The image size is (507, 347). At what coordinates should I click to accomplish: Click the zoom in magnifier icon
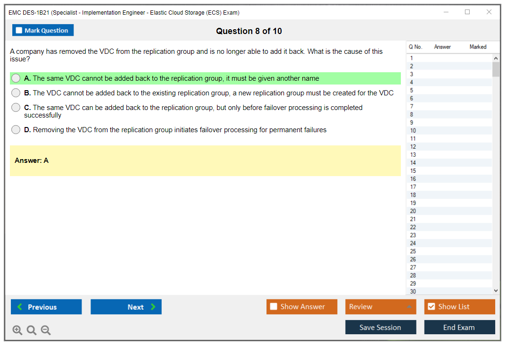tap(17, 330)
